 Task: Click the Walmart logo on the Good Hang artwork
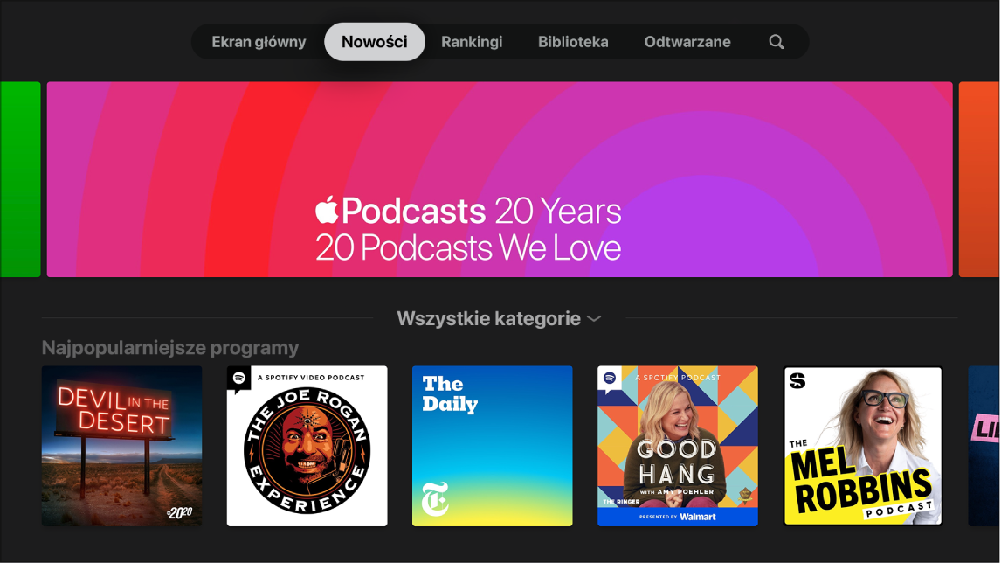coord(699,516)
